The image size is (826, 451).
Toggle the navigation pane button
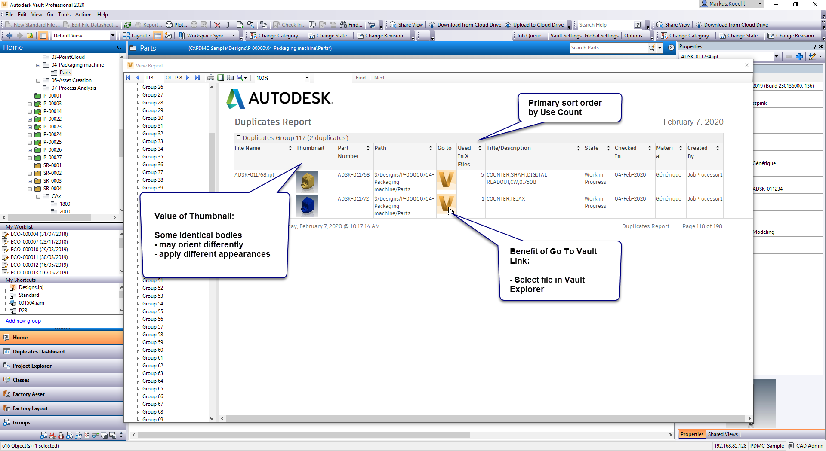point(43,36)
